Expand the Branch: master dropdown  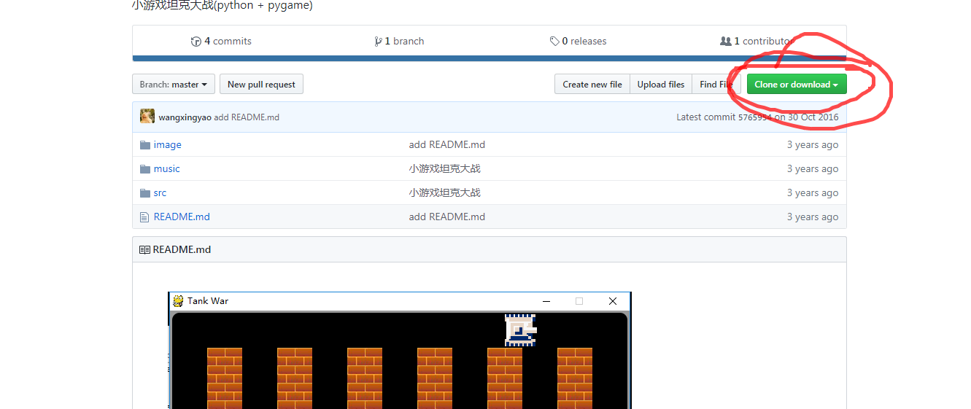pos(174,85)
